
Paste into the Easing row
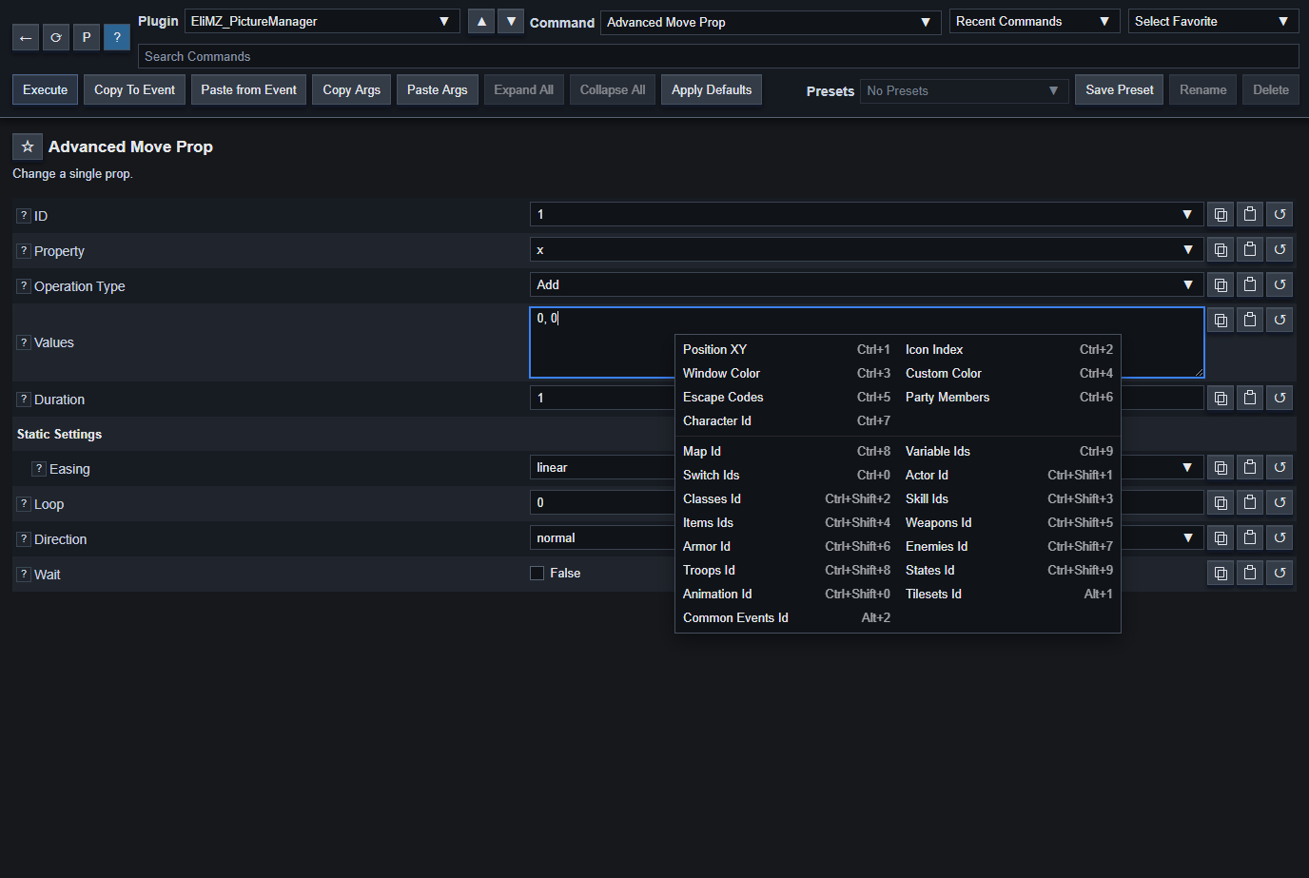tap(1250, 468)
